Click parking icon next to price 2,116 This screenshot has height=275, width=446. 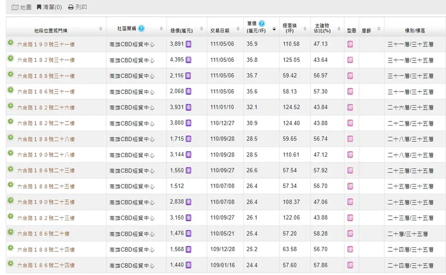188,76
